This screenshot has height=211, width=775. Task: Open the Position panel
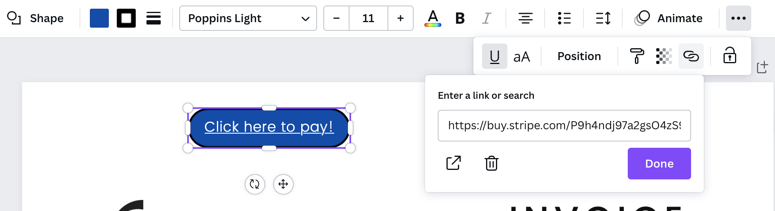pos(579,56)
